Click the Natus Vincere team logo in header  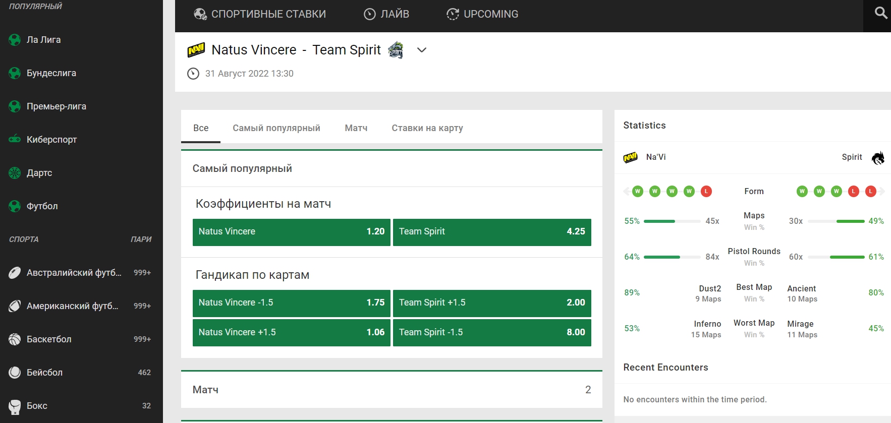pyautogui.click(x=196, y=50)
